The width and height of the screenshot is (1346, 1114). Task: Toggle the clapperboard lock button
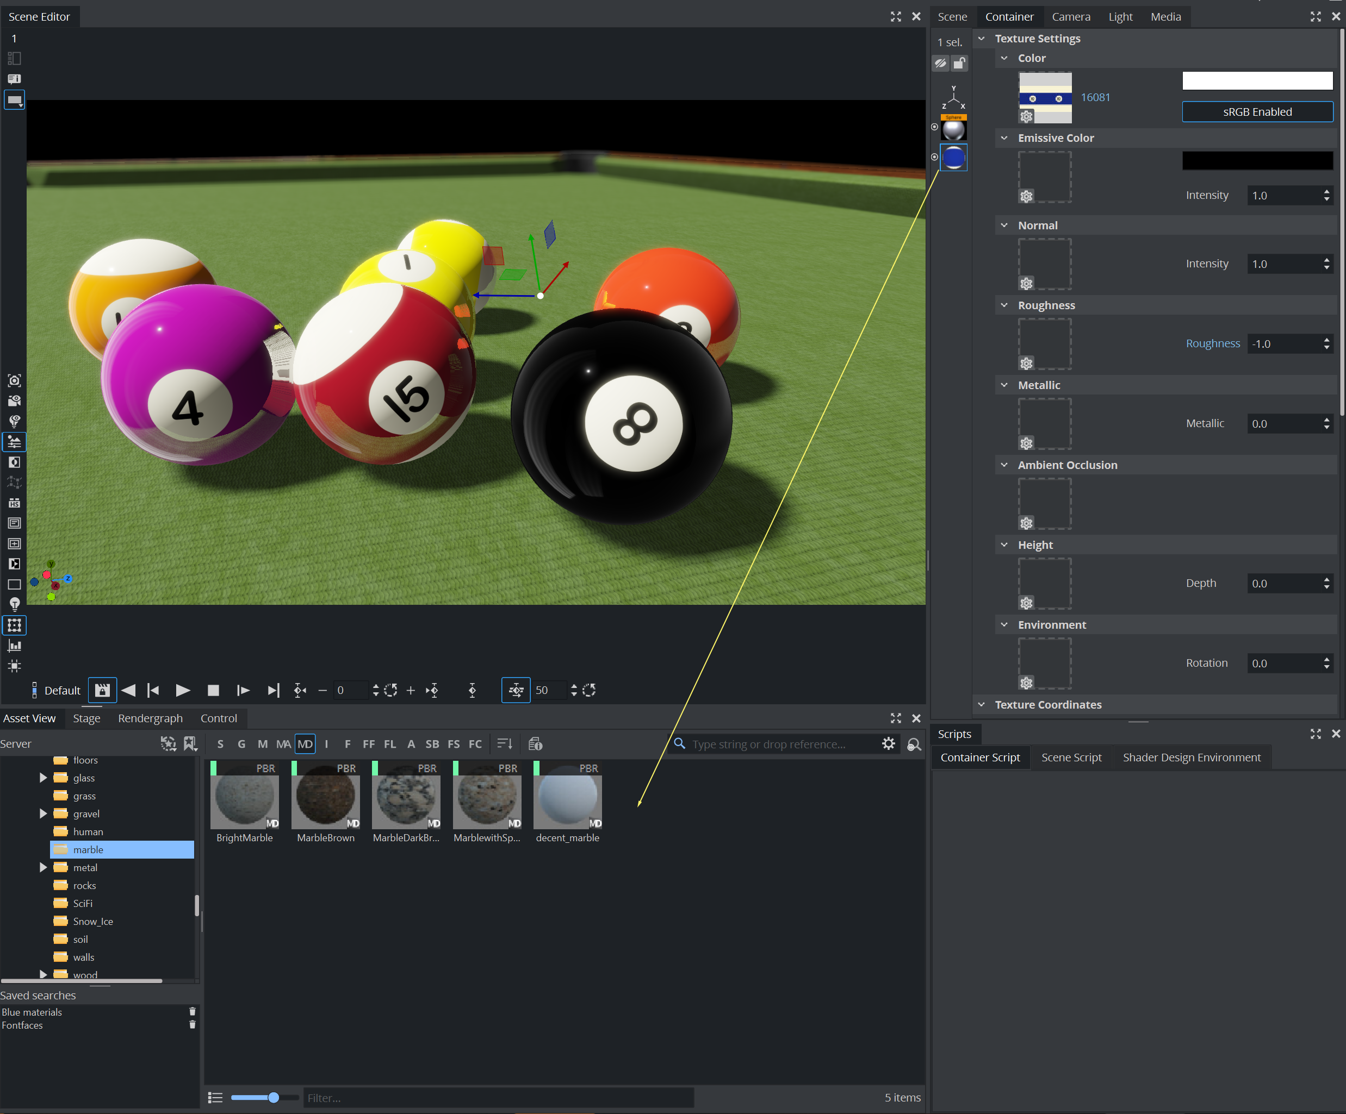coord(103,690)
